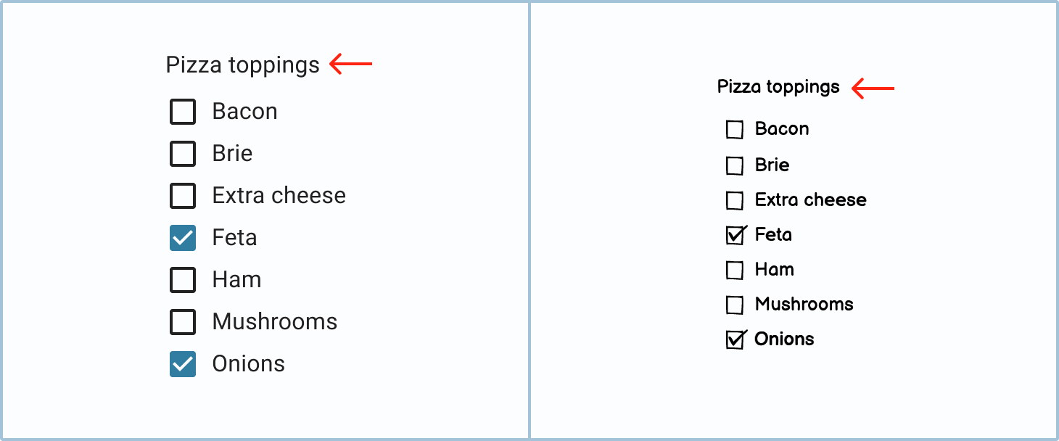The height and width of the screenshot is (441, 1059).
Task: Select the Mushrooms checkbox in the high-fidelity mockup
Action: (183, 322)
